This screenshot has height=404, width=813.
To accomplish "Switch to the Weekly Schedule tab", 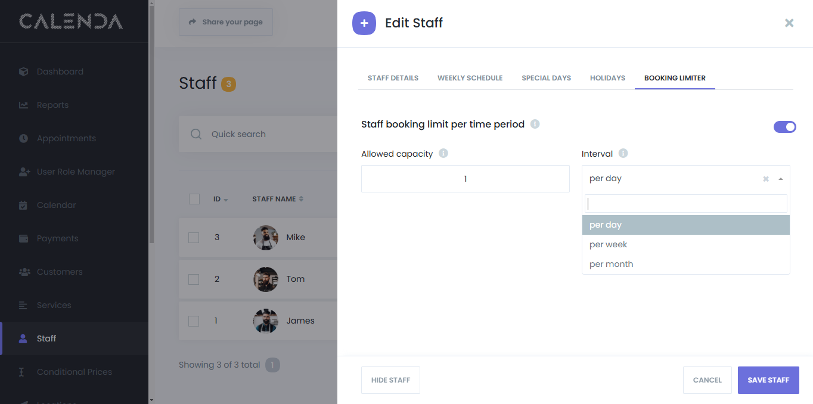I will pos(470,78).
